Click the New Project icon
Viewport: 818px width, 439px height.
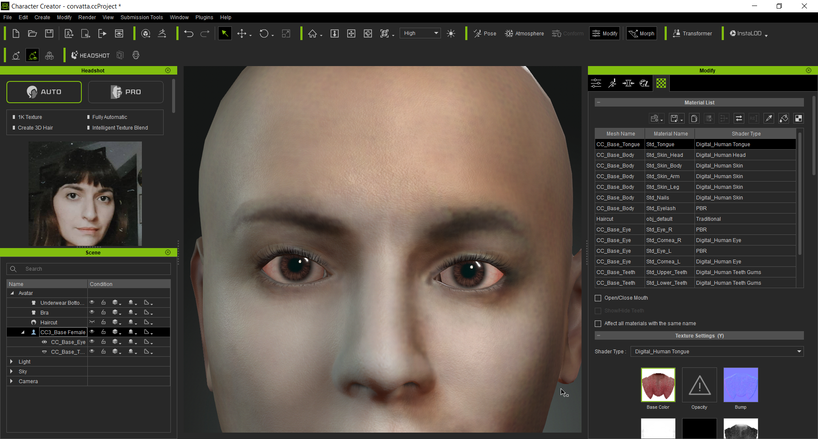[16, 34]
